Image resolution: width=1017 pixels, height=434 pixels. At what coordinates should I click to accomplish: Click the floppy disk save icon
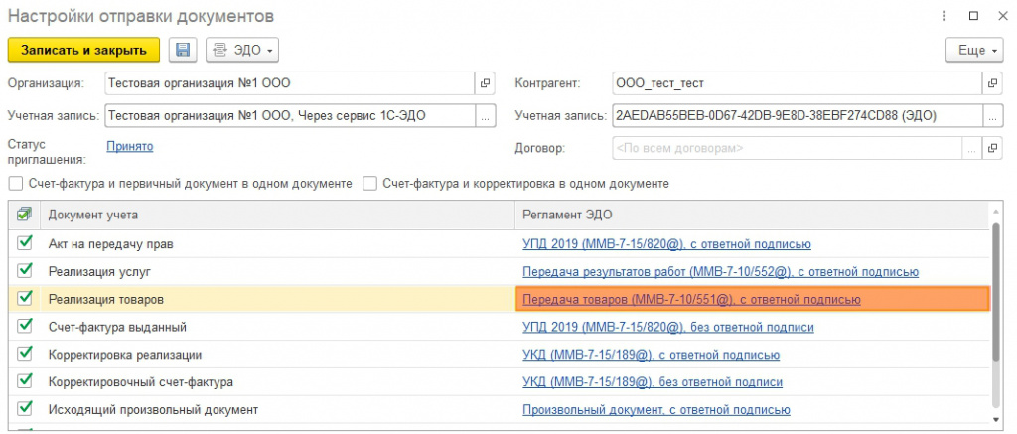point(182,50)
